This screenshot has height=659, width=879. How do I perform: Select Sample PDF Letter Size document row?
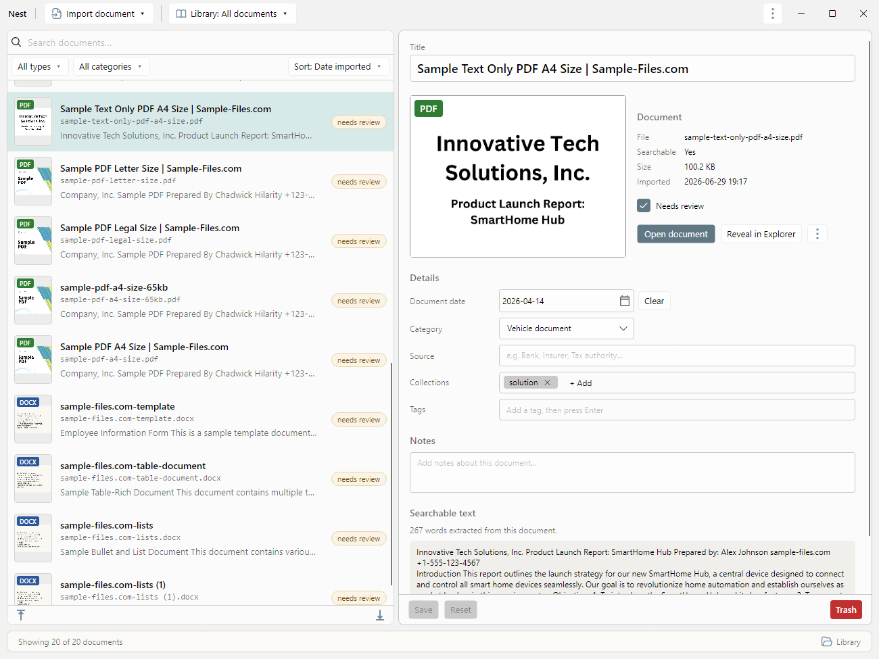(x=200, y=181)
